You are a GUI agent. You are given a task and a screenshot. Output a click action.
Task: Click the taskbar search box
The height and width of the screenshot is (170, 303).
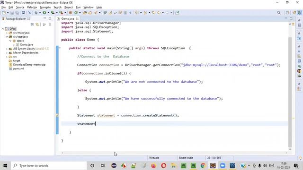48,166
